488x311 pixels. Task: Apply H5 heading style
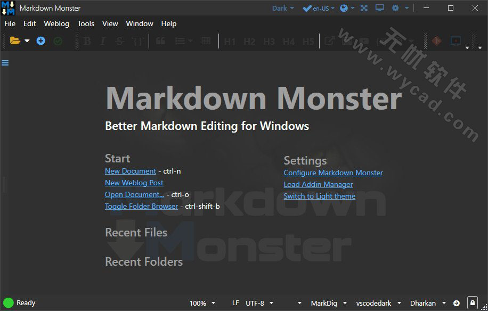pyautogui.click(x=308, y=42)
